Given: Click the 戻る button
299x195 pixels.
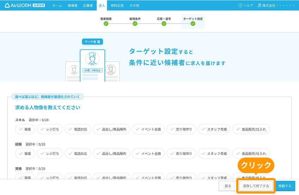Looking at the screenshot, I should click(x=227, y=186).
